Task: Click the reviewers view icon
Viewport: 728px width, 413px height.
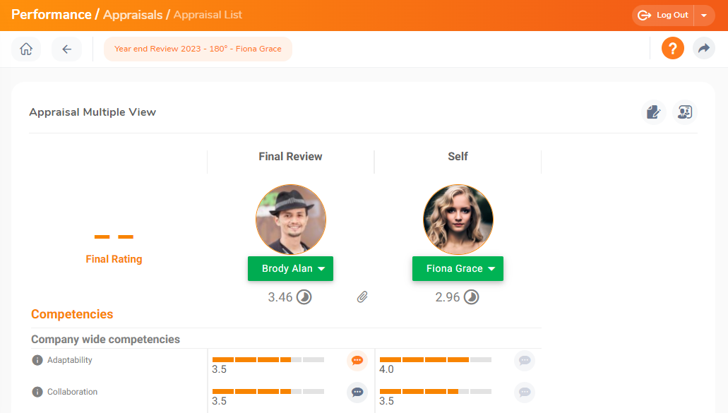Action: pos(684,112)
